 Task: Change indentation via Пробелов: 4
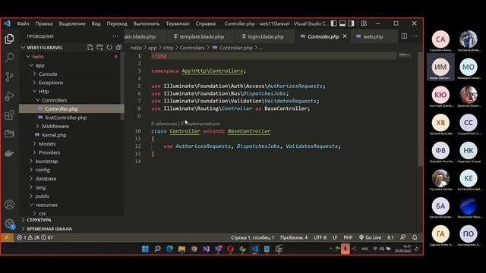pyautogui.click(x=294, y=237)
